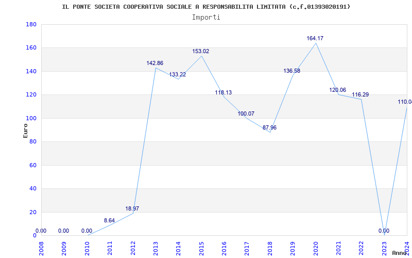The height and width of the screenshot is (258, 412).
Task: Click the 2008 x-axis year label
Action: (x=42, y=248)
